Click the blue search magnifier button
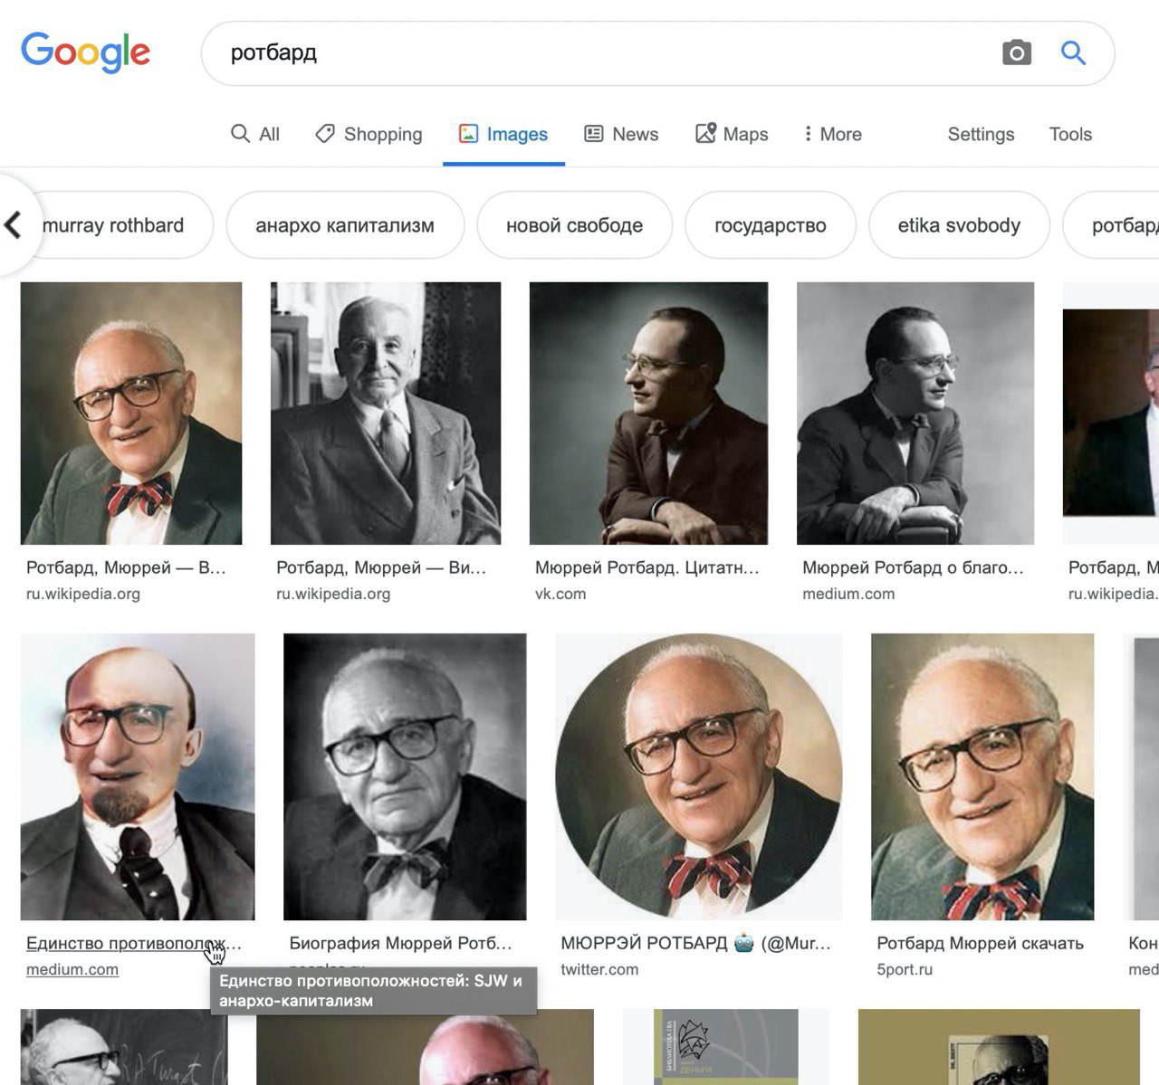Screen dimensions: 1159x1085 [x=1073, y=52]
